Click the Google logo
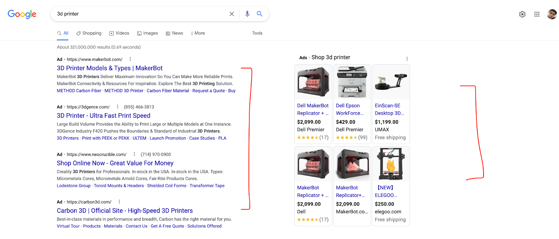Viewport: 559px width, 239px height. (22, 14)
